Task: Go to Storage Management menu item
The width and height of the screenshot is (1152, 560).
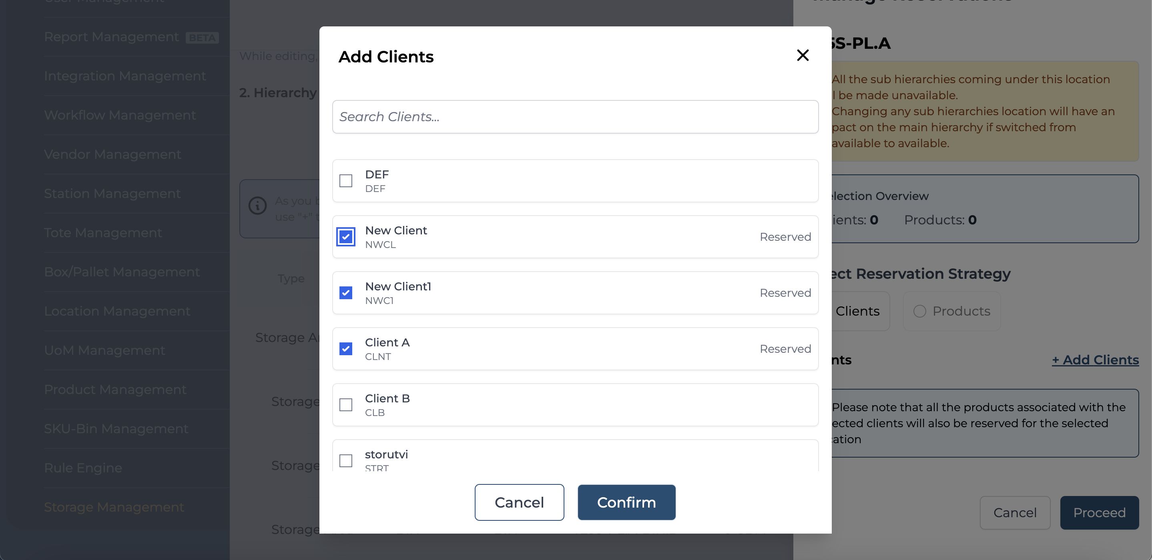Action: pos(114,507)
